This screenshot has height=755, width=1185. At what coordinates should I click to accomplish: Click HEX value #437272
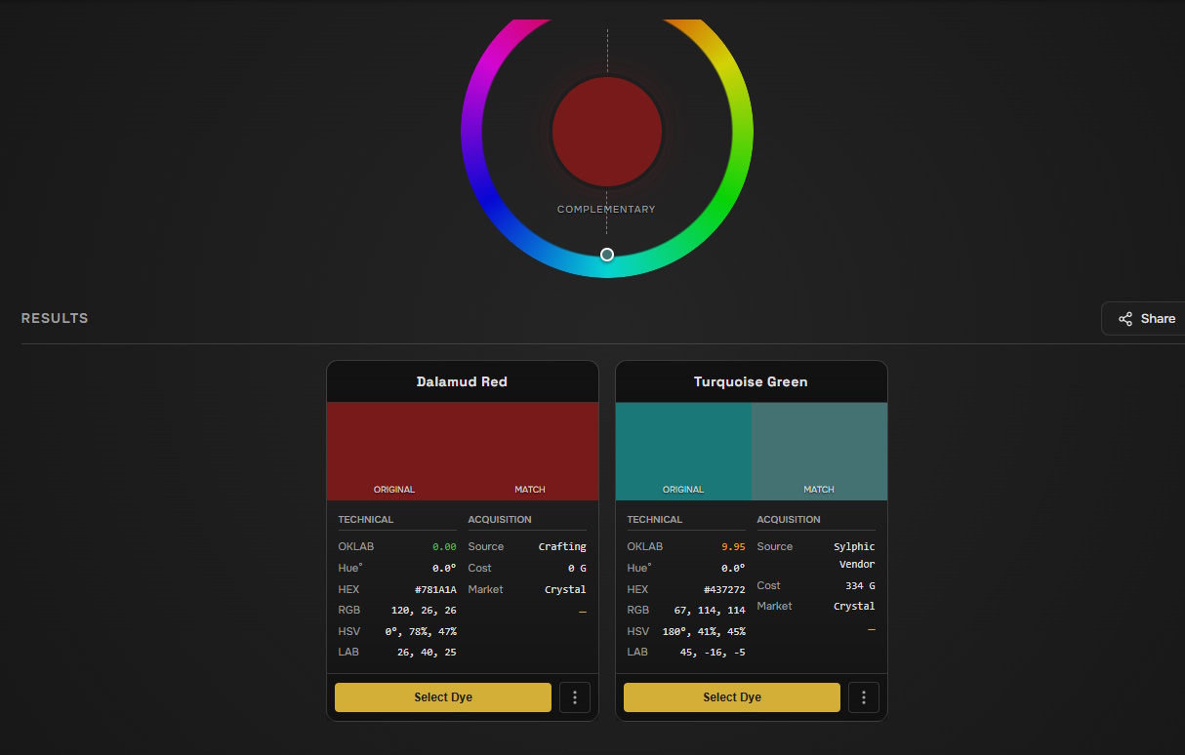(x=724, y=589)
